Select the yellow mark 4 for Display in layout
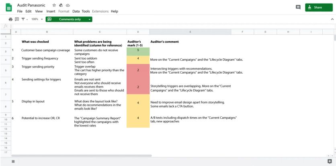This screenshot has width=336, height=166. pos(138,104)
